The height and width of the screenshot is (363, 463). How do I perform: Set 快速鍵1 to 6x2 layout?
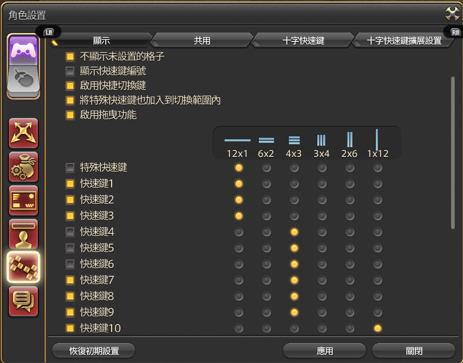pos(266,184)
